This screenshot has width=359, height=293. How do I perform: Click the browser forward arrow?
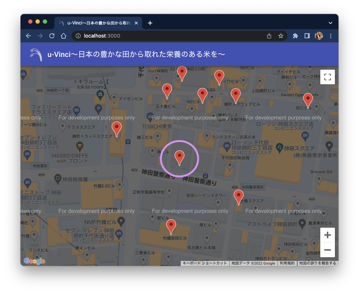click(40, 36)
